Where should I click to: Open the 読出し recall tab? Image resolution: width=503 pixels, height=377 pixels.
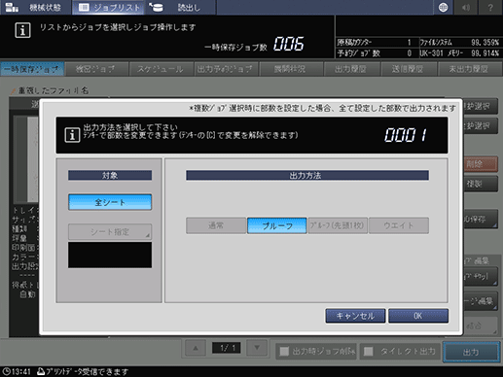[x=180, y=7]
